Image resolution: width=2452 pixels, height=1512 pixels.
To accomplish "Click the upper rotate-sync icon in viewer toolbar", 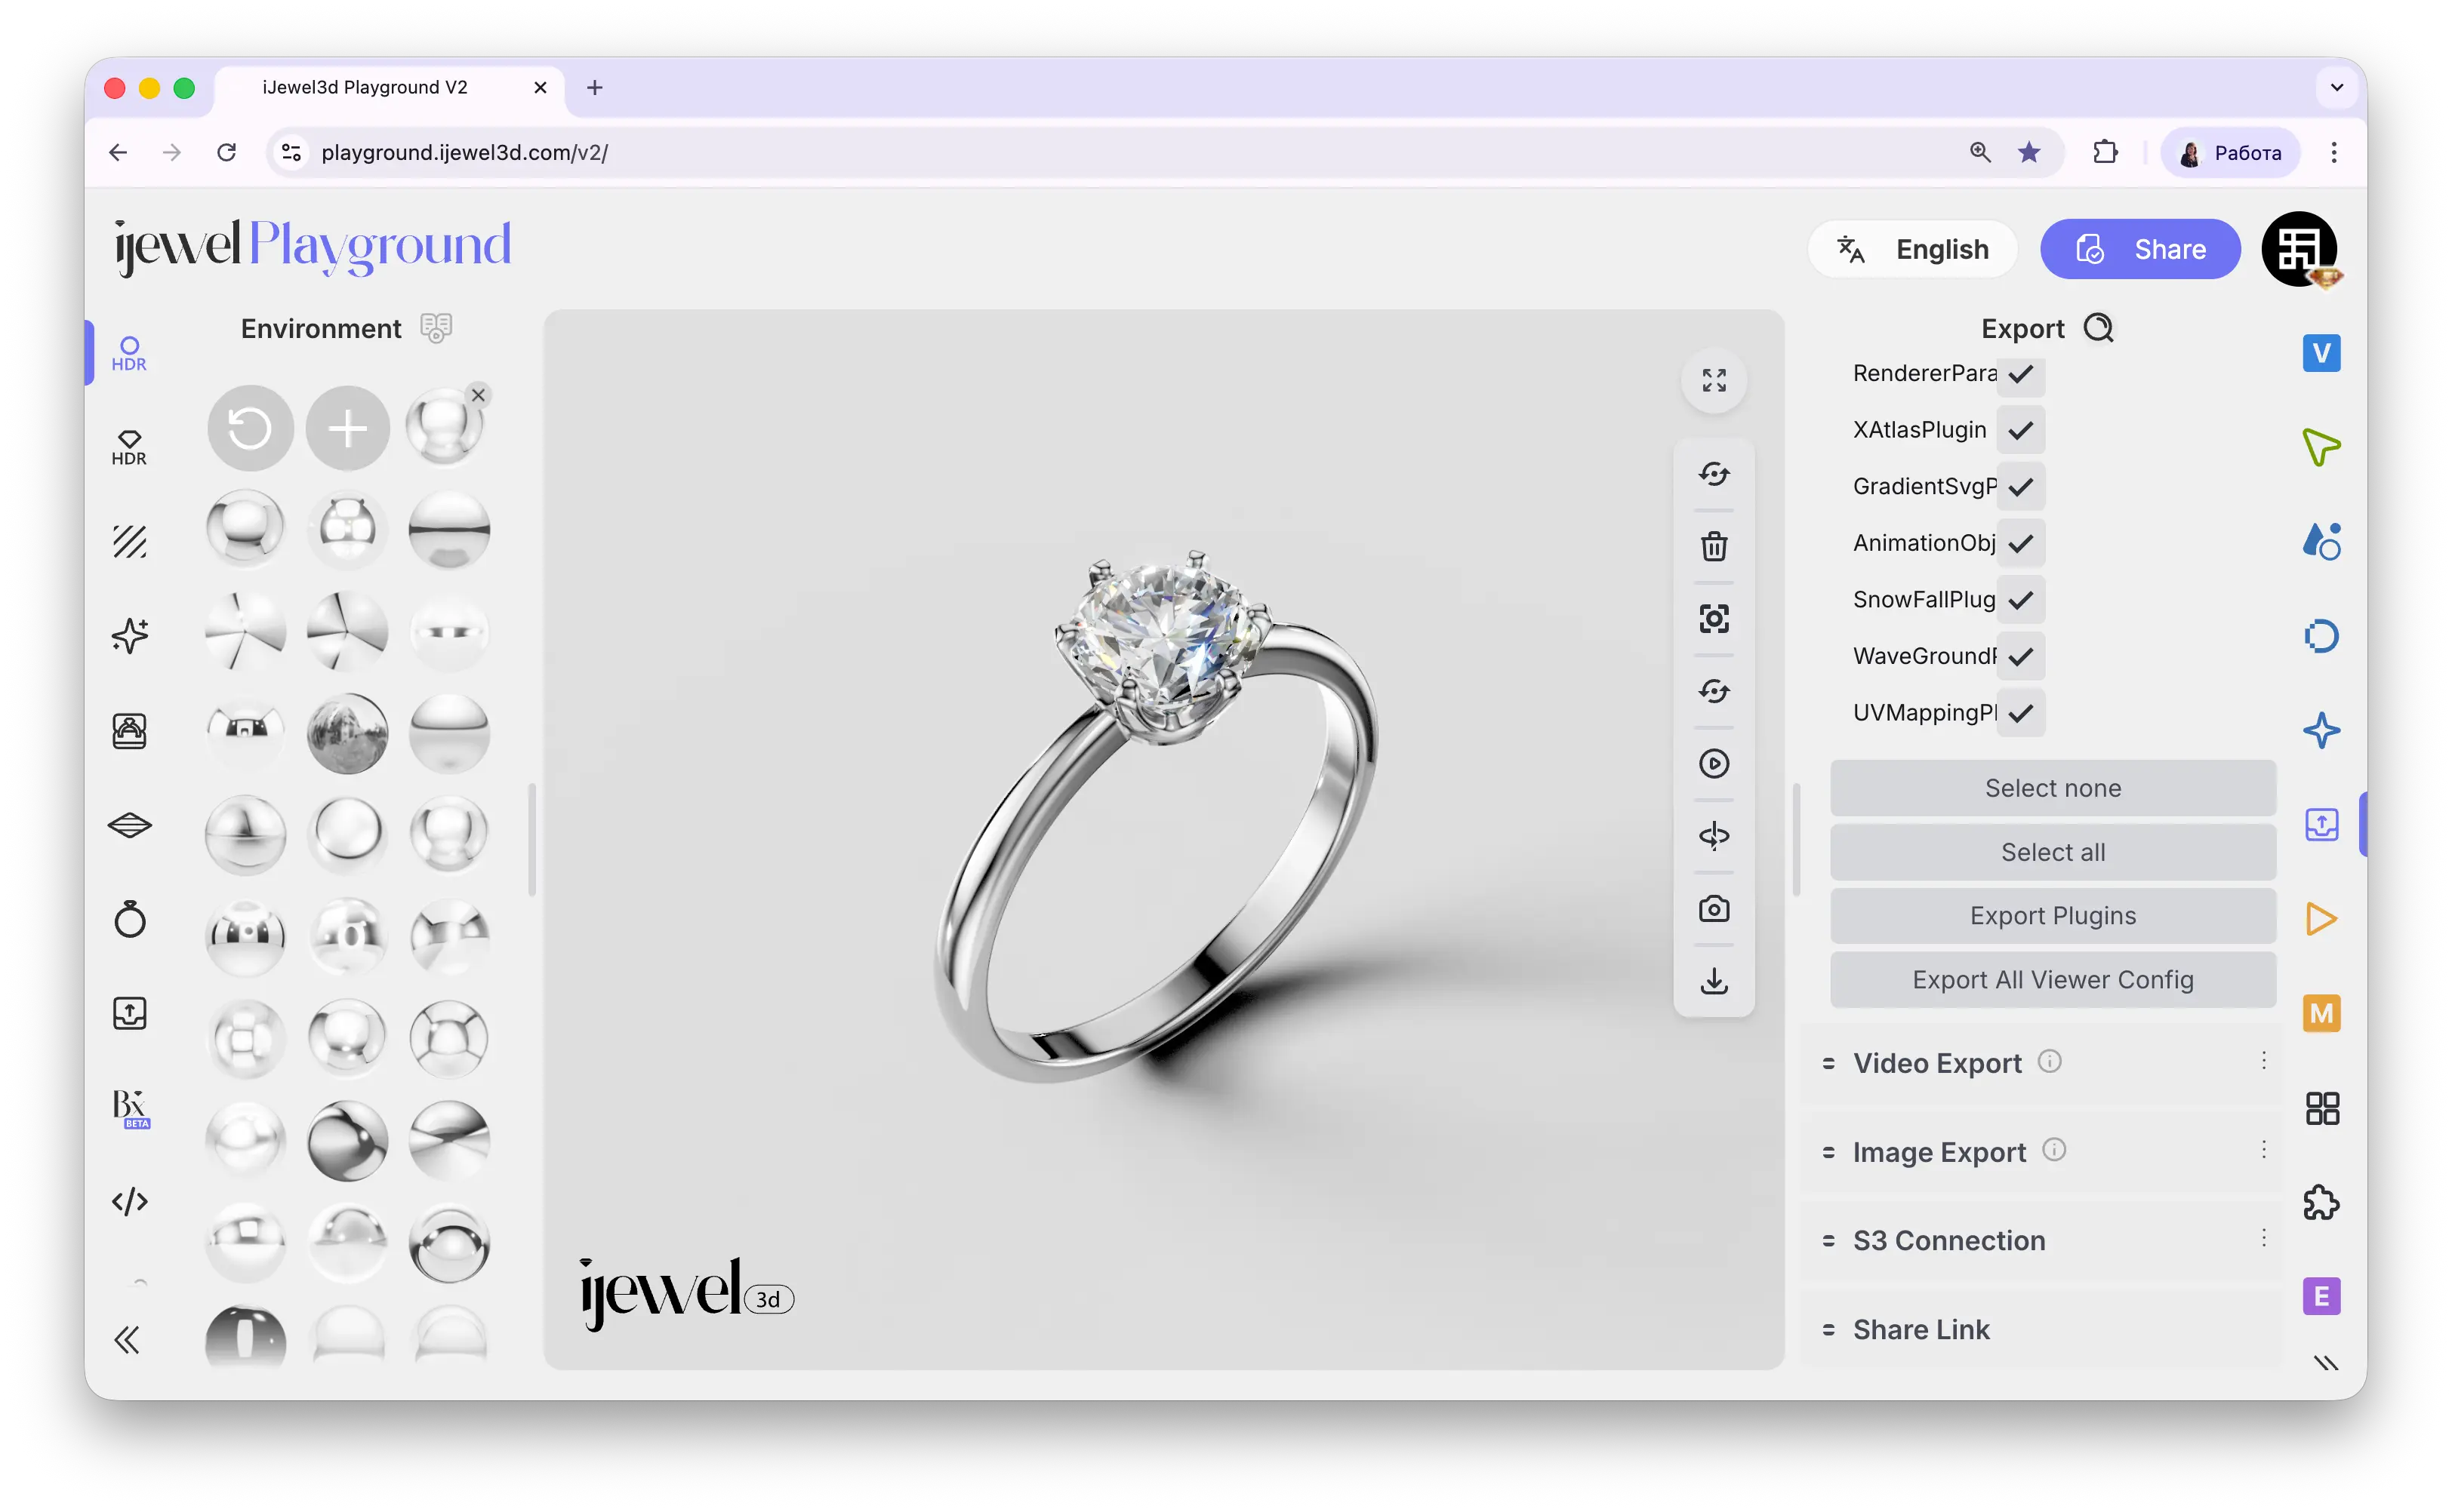I will tap(1714, 474).
